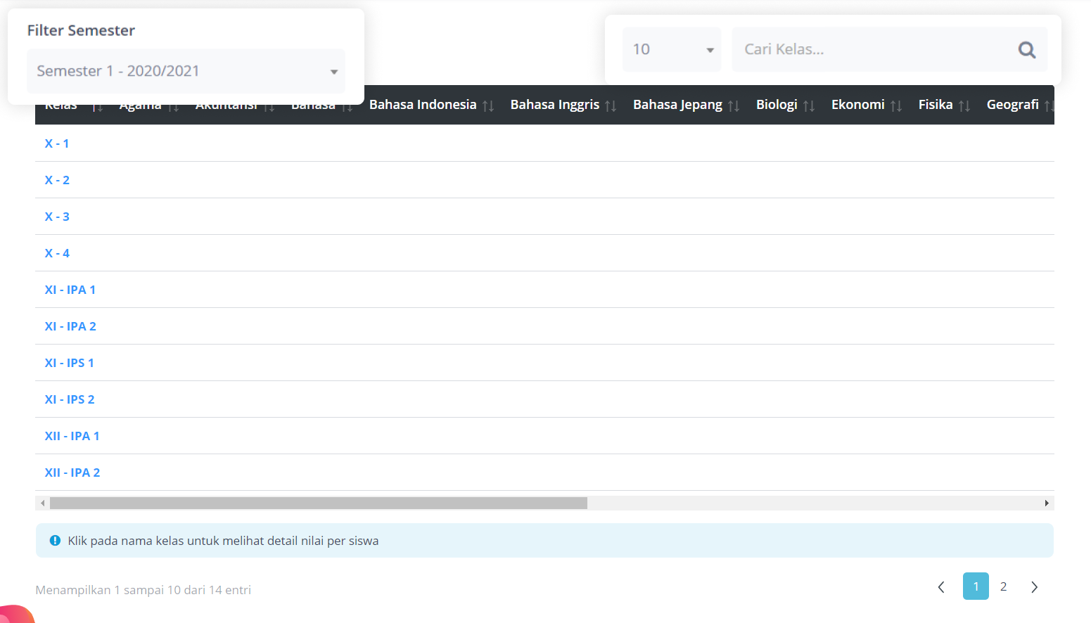Click the scrollbar right arrow
The width and height of the screenshot is (1091, 623).
[1047, 503]
